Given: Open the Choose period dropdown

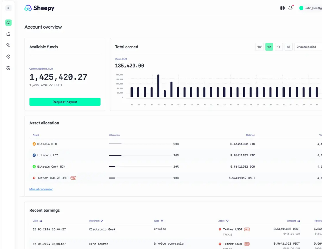Looking at the screenshot, I should point(307,47).
